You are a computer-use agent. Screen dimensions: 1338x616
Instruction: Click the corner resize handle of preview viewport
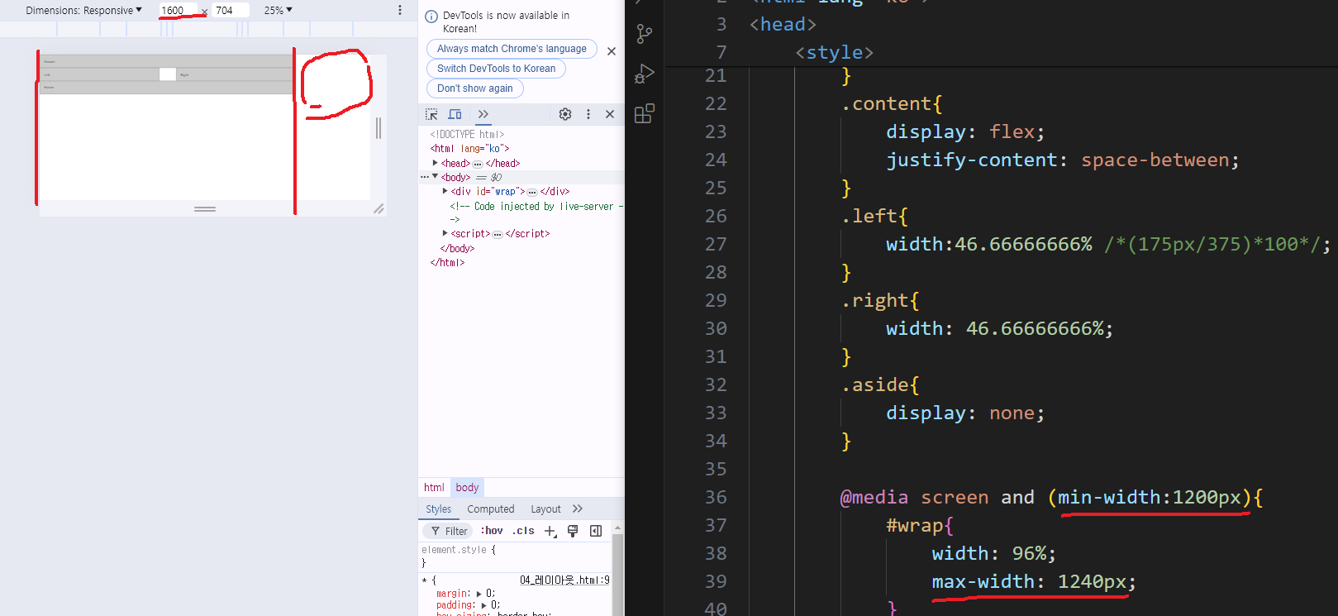click(379, 209)
